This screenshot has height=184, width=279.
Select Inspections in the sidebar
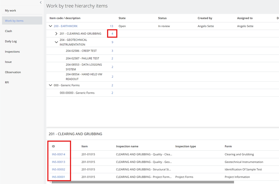(x=12, y=51)
